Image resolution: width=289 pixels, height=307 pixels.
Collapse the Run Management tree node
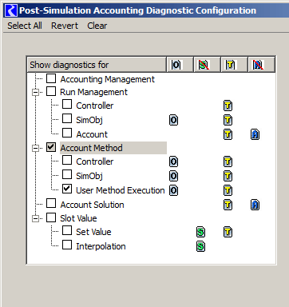tap(35, 93)
